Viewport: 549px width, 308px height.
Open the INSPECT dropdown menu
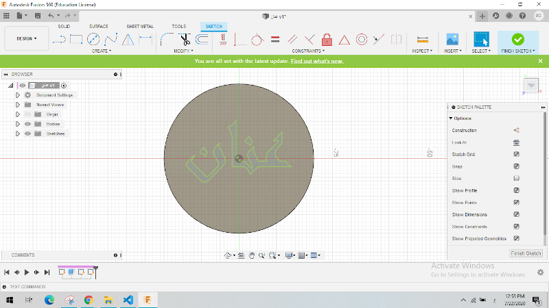[x=422, y=51]
